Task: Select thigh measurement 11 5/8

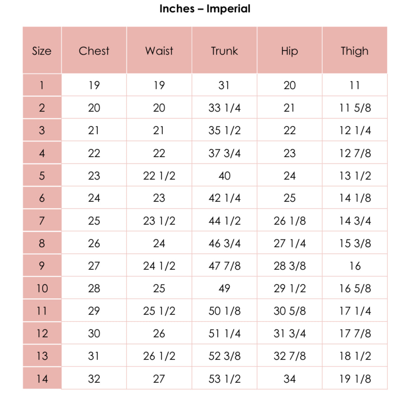Action: 354,108
